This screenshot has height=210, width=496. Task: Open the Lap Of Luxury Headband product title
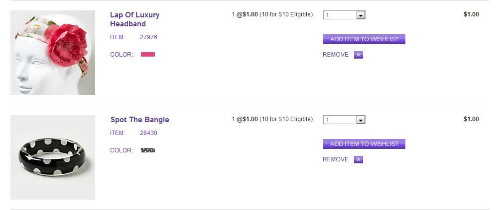pyautogui.click(x=134, y=19)
